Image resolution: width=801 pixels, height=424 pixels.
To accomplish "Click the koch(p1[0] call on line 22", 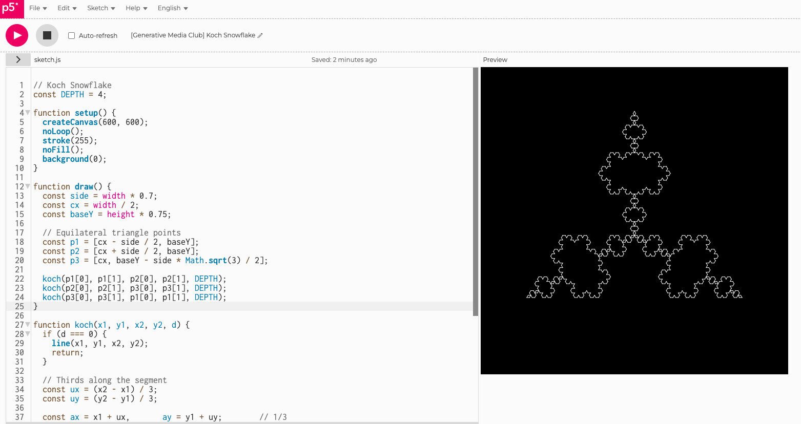I will pyautogui.click(x=134, y=279).
